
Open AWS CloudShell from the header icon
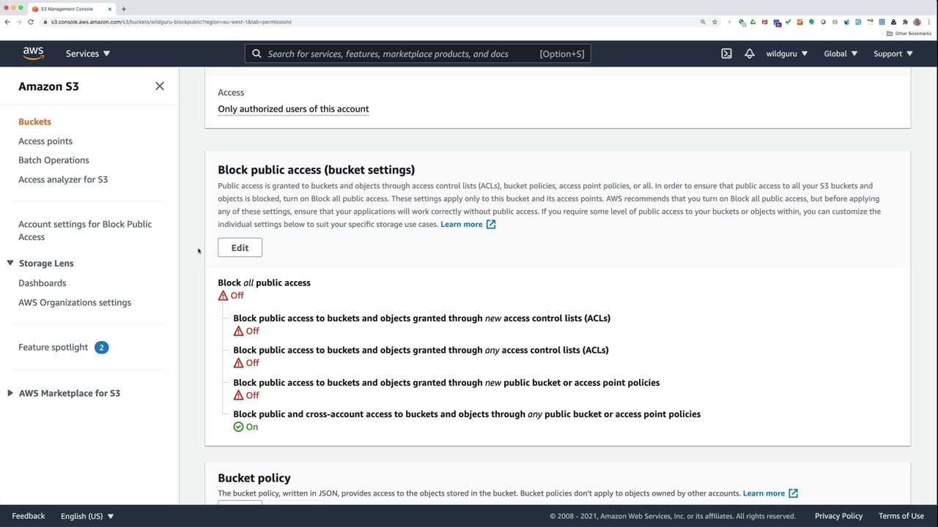click(726, 53)
